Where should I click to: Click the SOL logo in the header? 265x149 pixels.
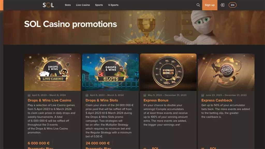click(48, 5)
